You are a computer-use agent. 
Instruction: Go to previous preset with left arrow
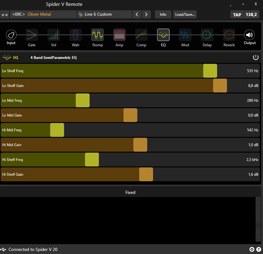coord(137,14)
